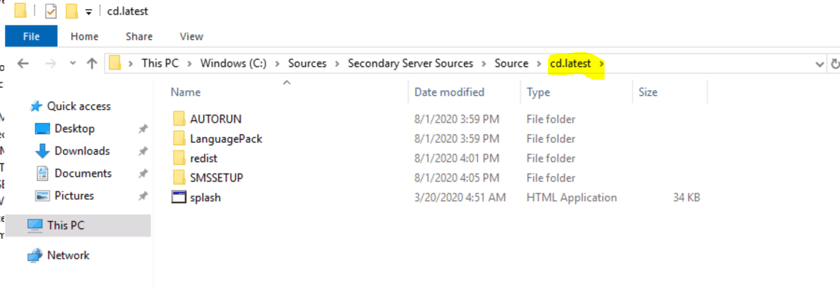Select the This PC sidebar entry

pos(66,225)
